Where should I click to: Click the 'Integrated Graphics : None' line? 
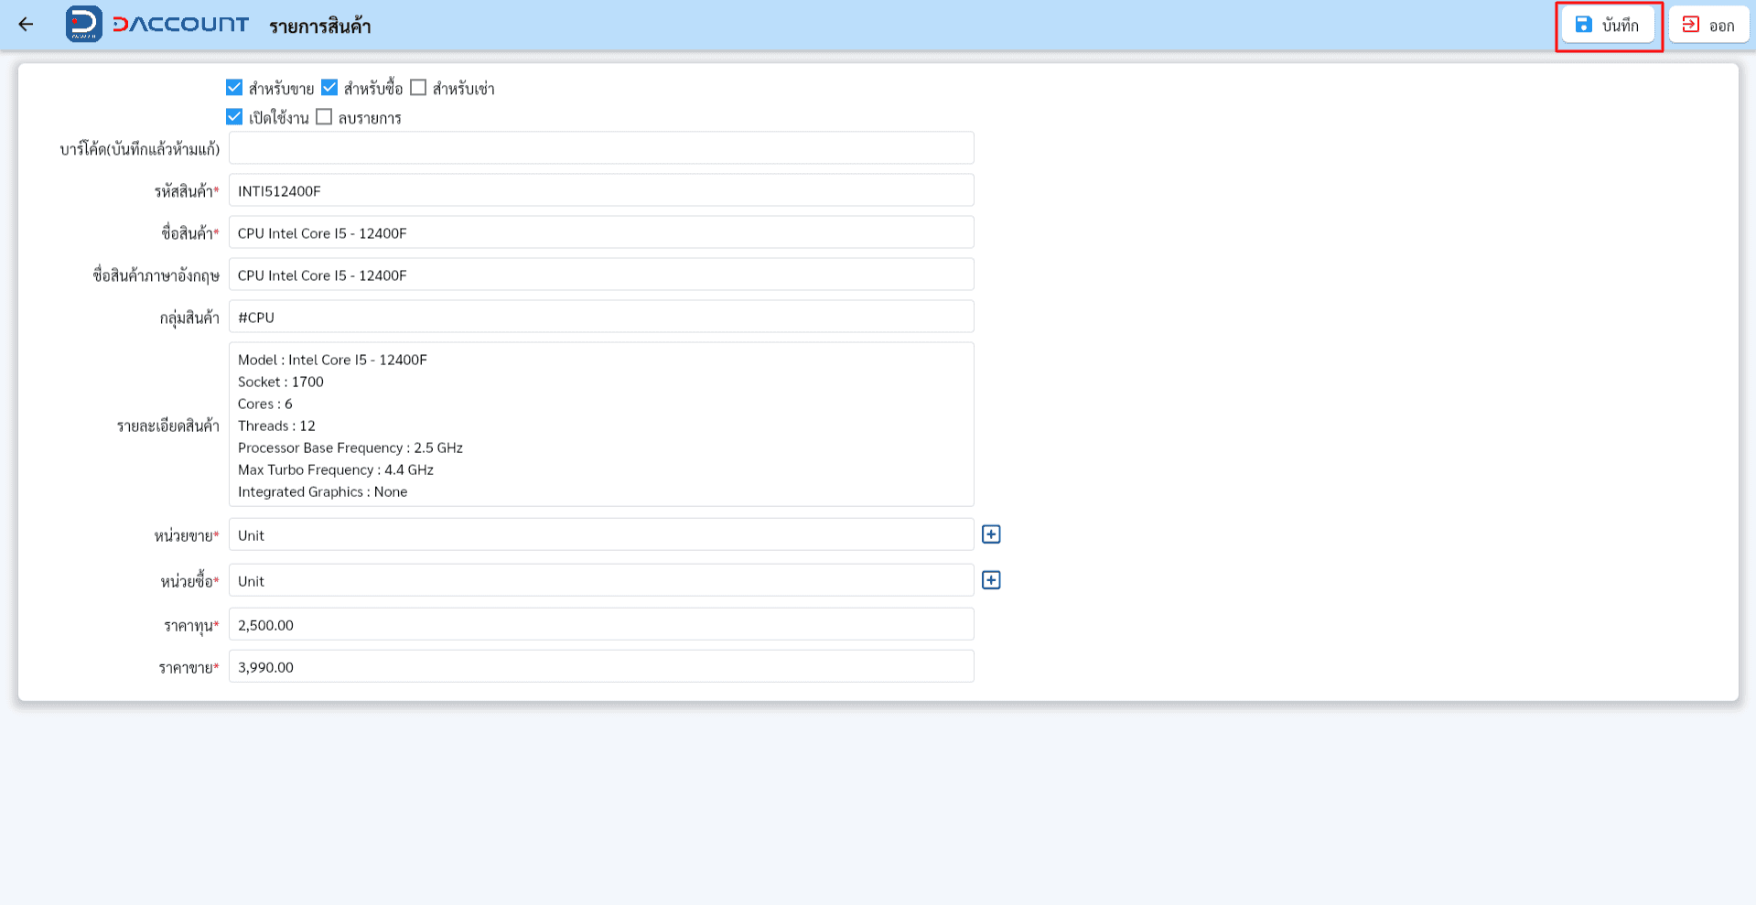pos(323,491)
